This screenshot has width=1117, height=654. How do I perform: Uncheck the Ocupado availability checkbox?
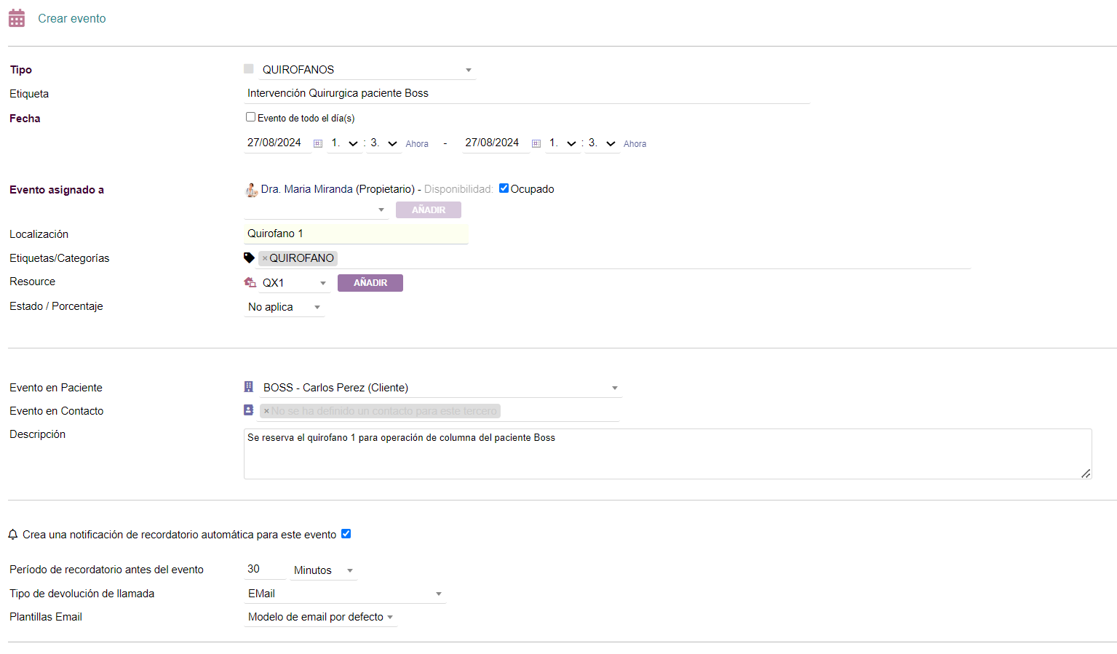pos(504,188)
